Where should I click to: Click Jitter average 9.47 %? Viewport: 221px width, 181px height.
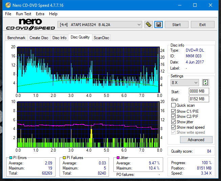[154, 163]
